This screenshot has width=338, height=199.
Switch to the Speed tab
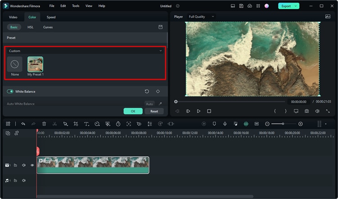tap(51, 17)
